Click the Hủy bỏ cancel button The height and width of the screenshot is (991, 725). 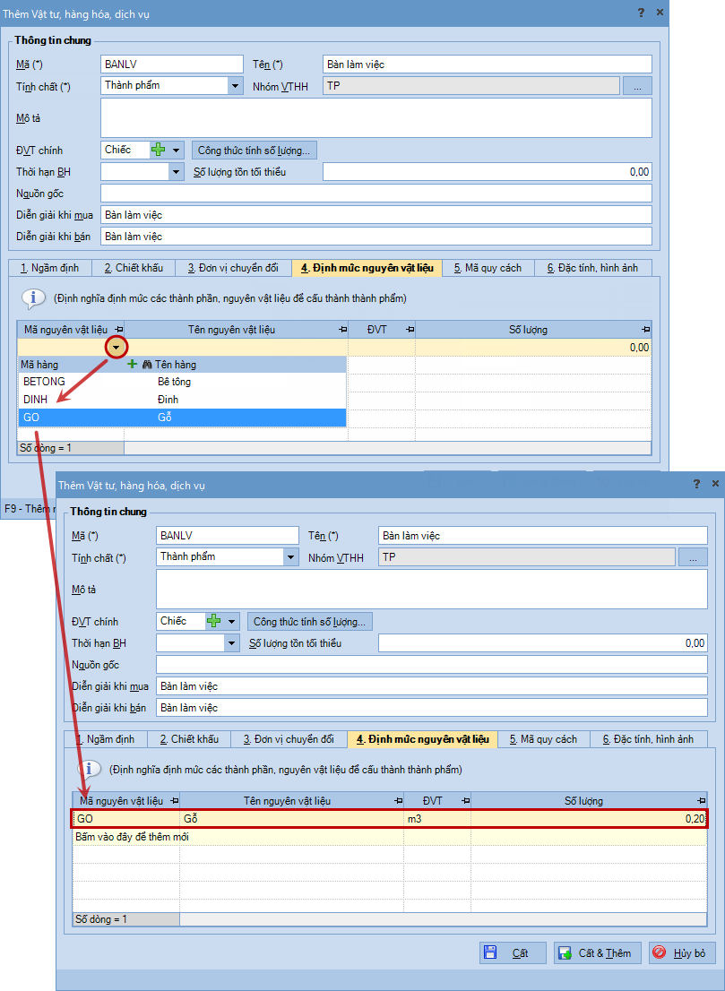[682, 953]
